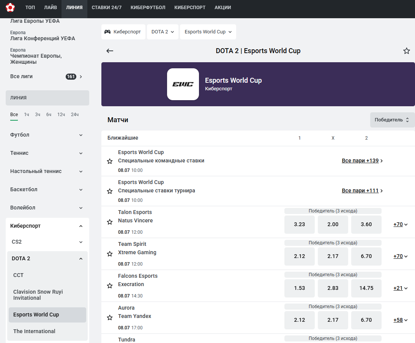Bet on Falcons Esports at 1.53
This screenshot has width=415, height=343.
coord(299,288)
